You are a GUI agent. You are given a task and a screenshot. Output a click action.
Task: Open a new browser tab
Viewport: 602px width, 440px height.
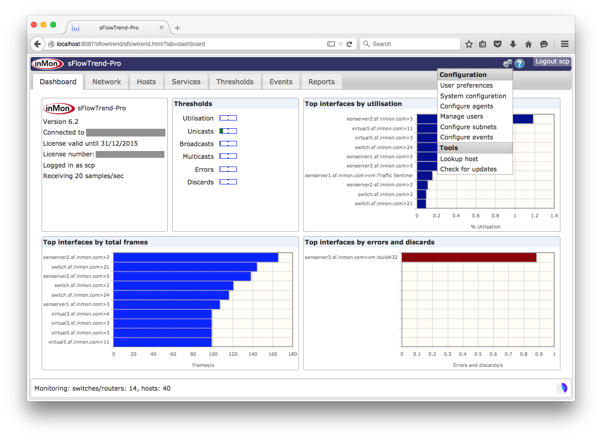[x=177, y=28]
